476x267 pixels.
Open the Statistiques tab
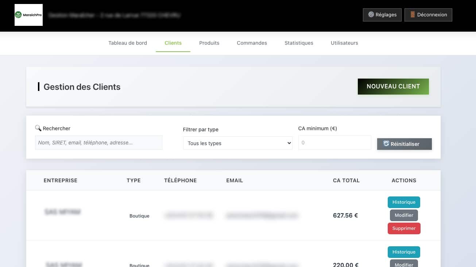coord(299,43)
